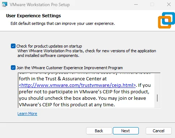The image size is (175, 138).
Task: Go back with the Back button
Action: point(99,131)
